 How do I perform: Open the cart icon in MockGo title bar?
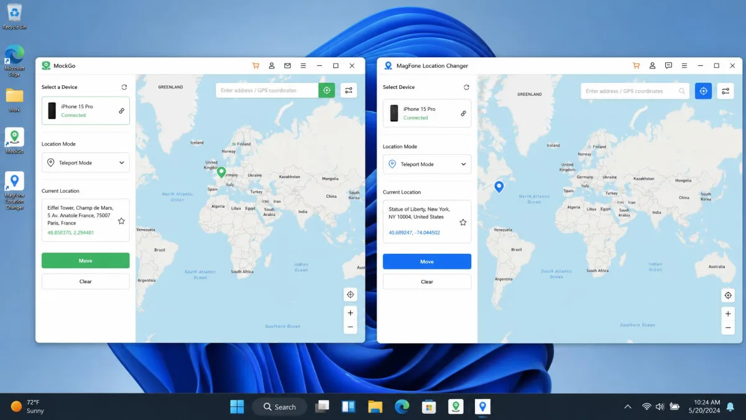point(256,66)
